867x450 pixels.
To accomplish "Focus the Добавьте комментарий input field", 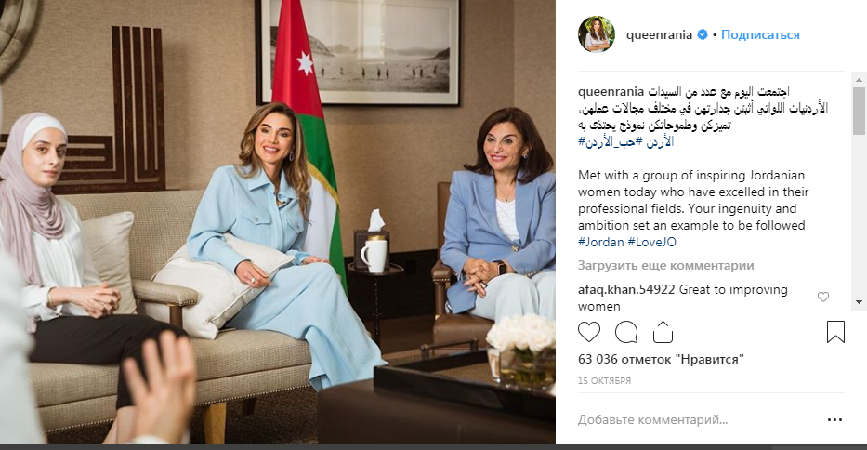I will [x=697, y=420].
